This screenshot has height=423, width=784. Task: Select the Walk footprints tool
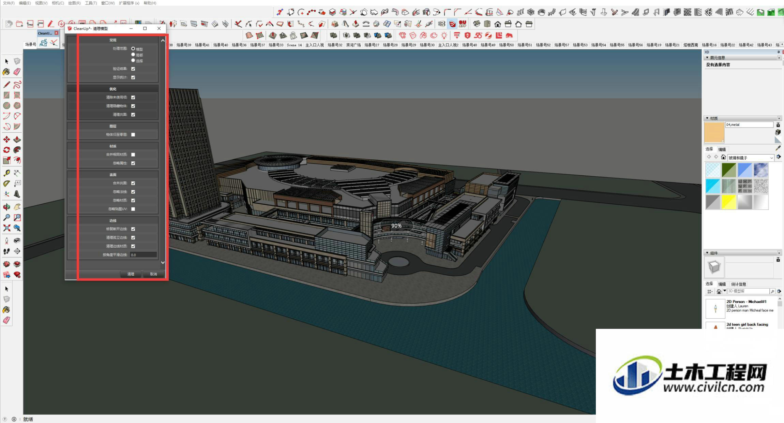[x=6, y=251]
